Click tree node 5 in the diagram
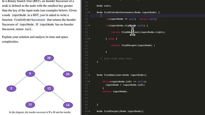The width and height of the screenshot is (205, 115). (x=12, y=88)
